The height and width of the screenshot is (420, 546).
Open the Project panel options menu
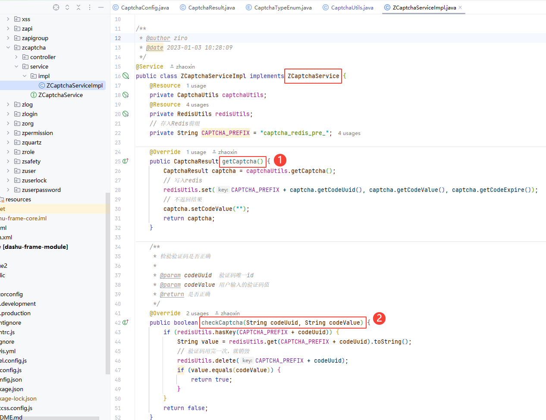tap(90, 7)
